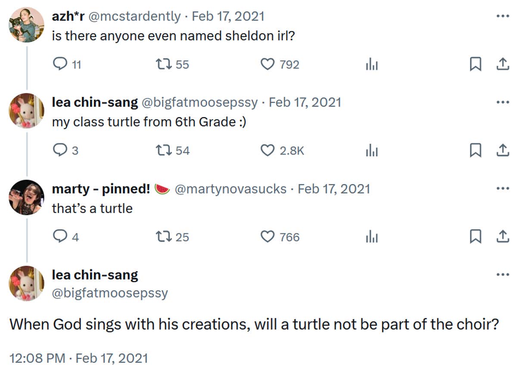Share marty's 'that's a turtle' reply
This screenshot has height=372, width=517.
click(x=502, y=237)
